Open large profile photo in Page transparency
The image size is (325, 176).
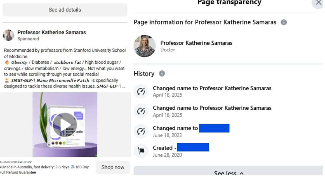tap(145, 46)
